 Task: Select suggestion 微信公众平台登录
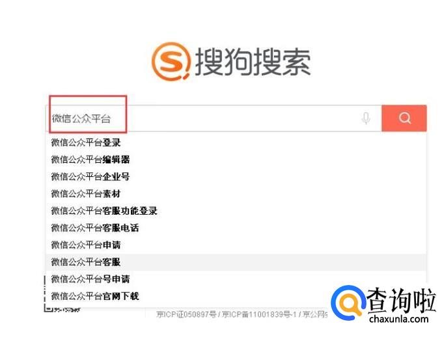pyautogui.click(x=236, y=142)
